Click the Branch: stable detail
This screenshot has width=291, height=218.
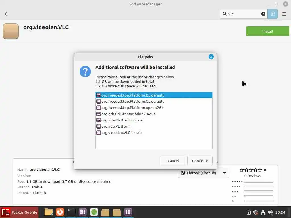30,187
